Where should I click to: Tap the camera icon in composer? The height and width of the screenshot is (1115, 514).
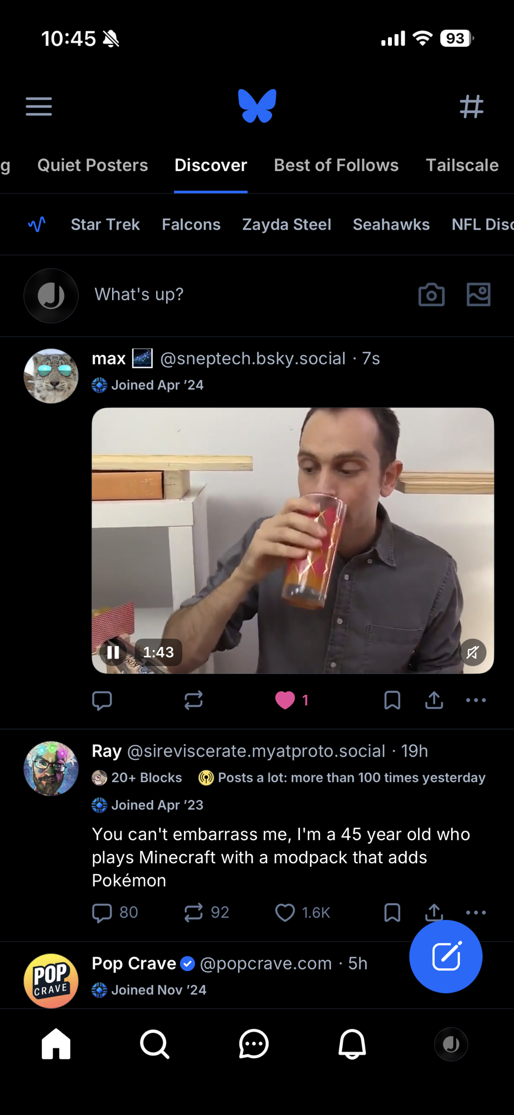pos(431,294)
